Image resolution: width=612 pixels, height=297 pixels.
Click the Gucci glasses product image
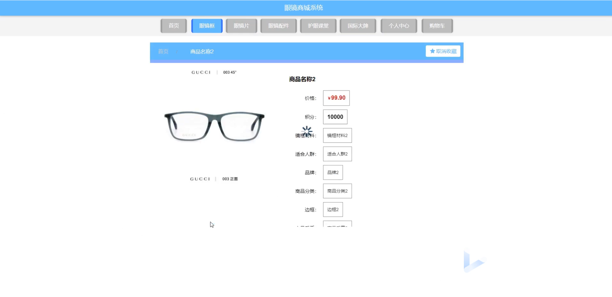pos(214,126)
